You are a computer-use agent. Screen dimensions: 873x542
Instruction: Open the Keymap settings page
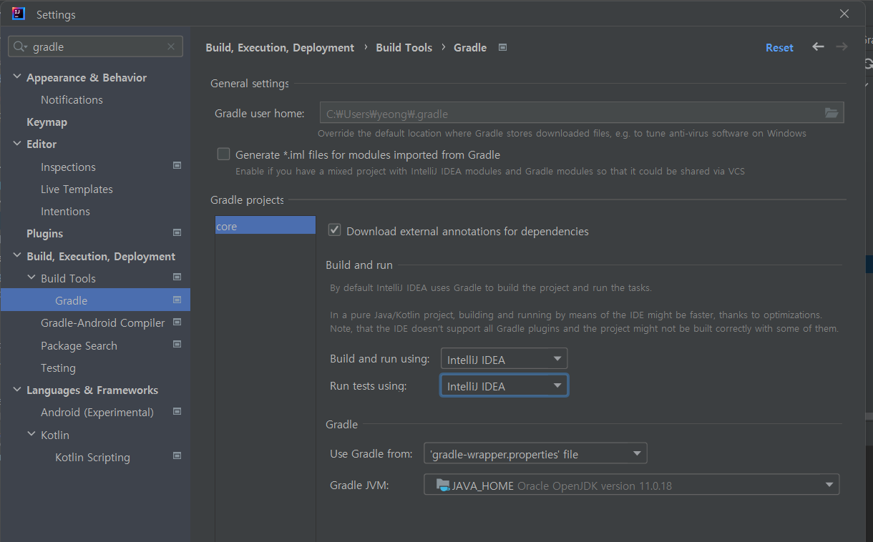(x=47, y=122)
